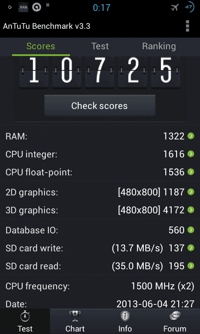Viewport: 200px width, 334px height.
Task: Expand 3D graphics score arrow
Action: [191, 210]
